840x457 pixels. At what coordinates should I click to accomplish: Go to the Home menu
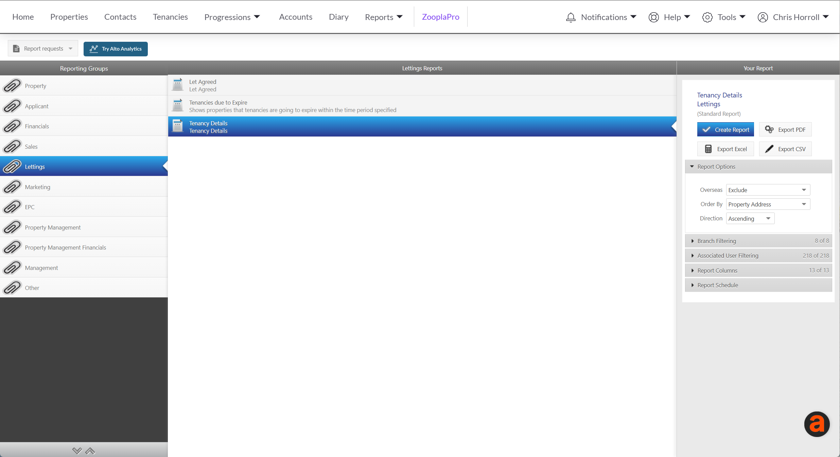coord(23,17)
